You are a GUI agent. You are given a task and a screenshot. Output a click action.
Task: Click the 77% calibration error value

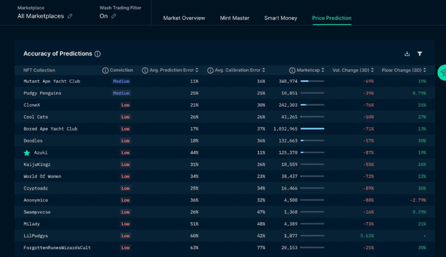point(261,248)
